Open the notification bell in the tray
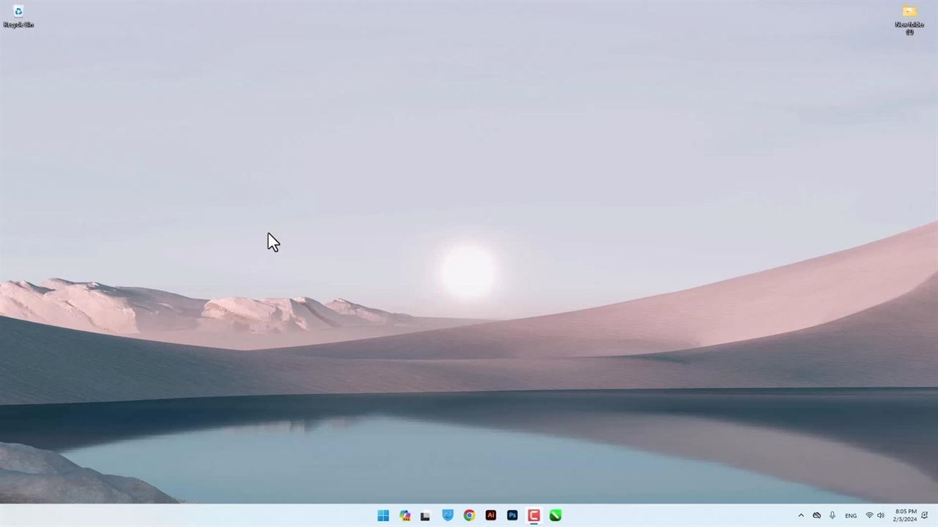 tap(925, 515)
